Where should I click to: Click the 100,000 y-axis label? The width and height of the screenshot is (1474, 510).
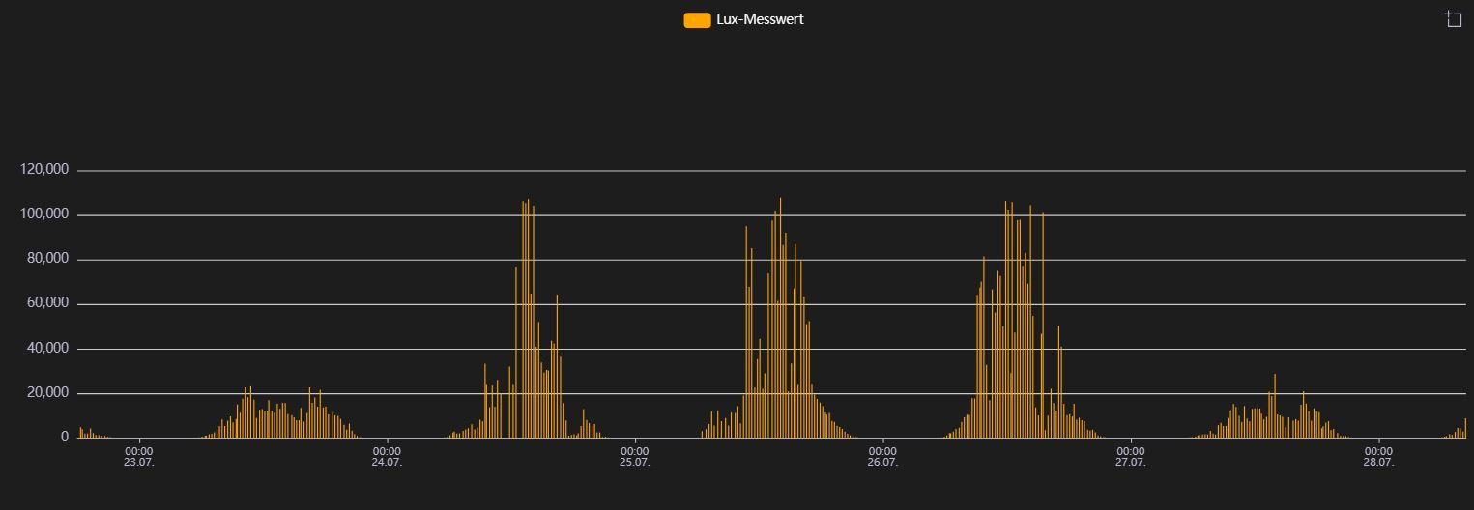[44, 214]
